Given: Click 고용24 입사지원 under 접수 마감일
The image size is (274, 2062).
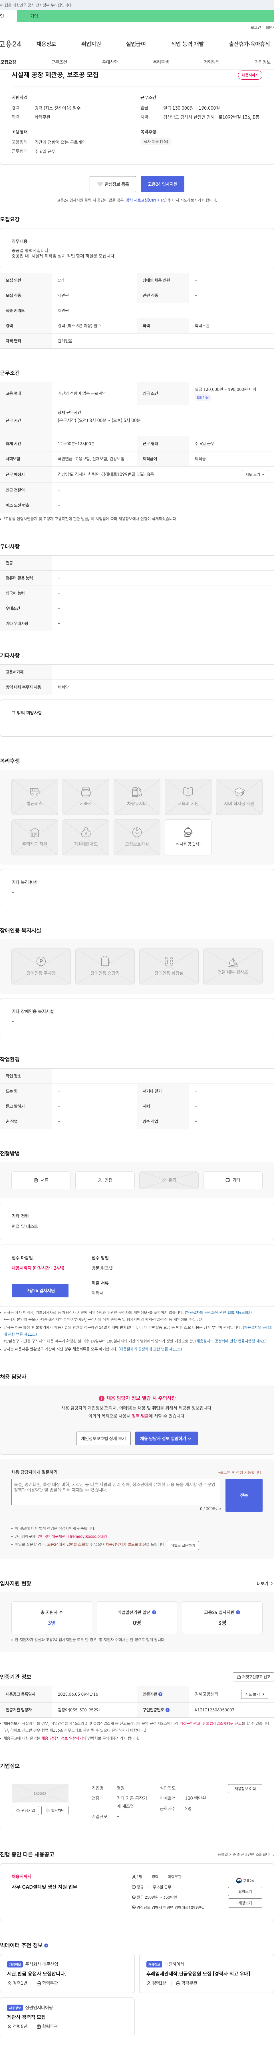Looking at the screenshot, I should (40, 1290).
